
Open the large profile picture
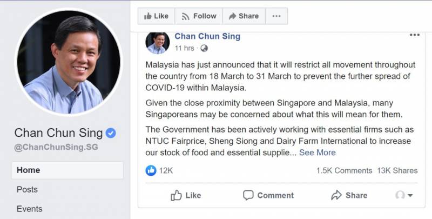pos(67,62)
